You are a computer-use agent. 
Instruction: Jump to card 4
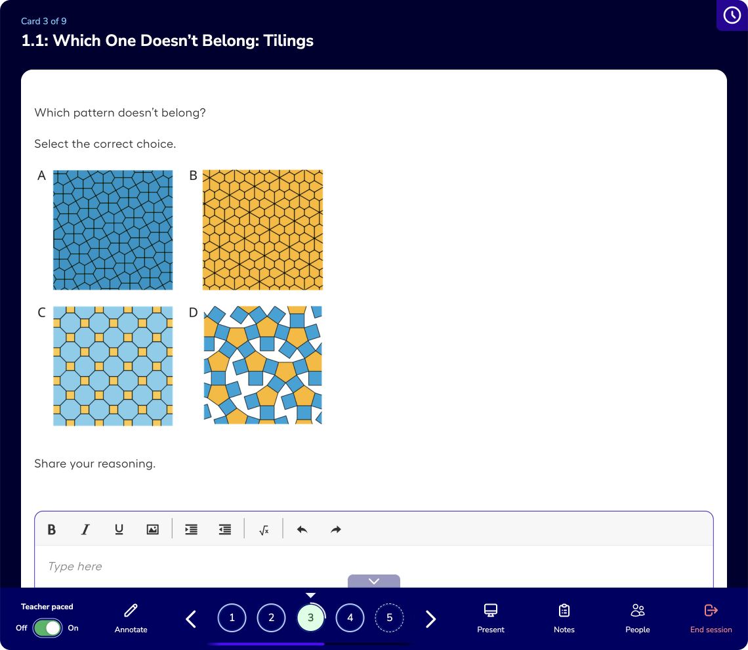point(350,618)
